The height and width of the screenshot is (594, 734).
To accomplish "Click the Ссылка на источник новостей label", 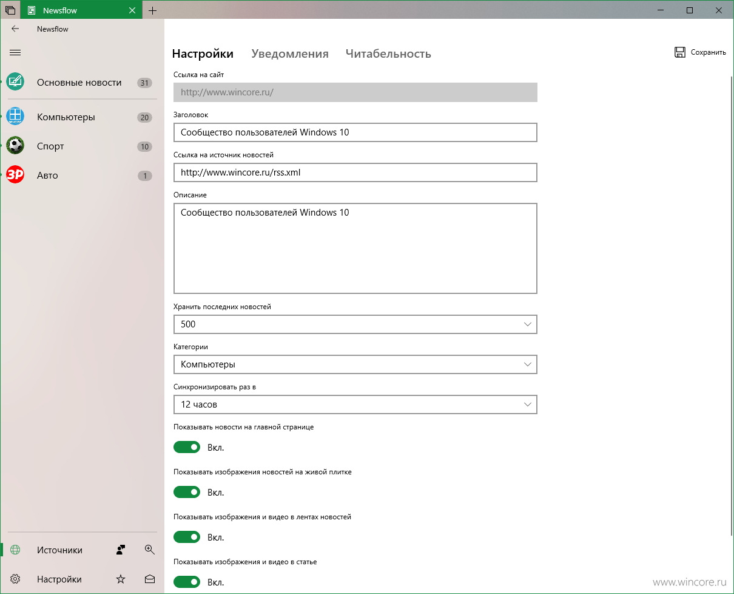I will 223,155.
